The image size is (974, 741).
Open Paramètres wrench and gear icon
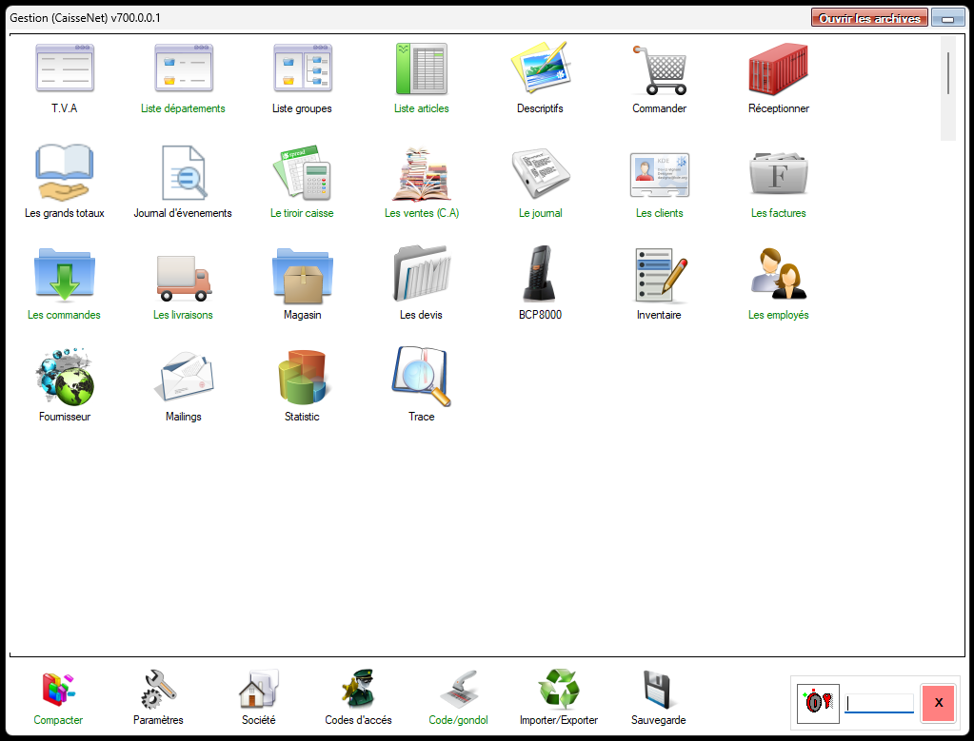(158, 689)
